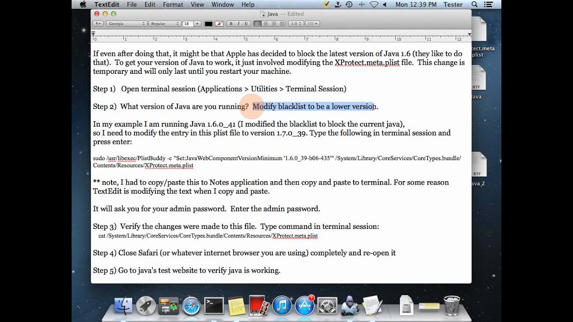Toggle italic formatting

[x=238, y=24]
